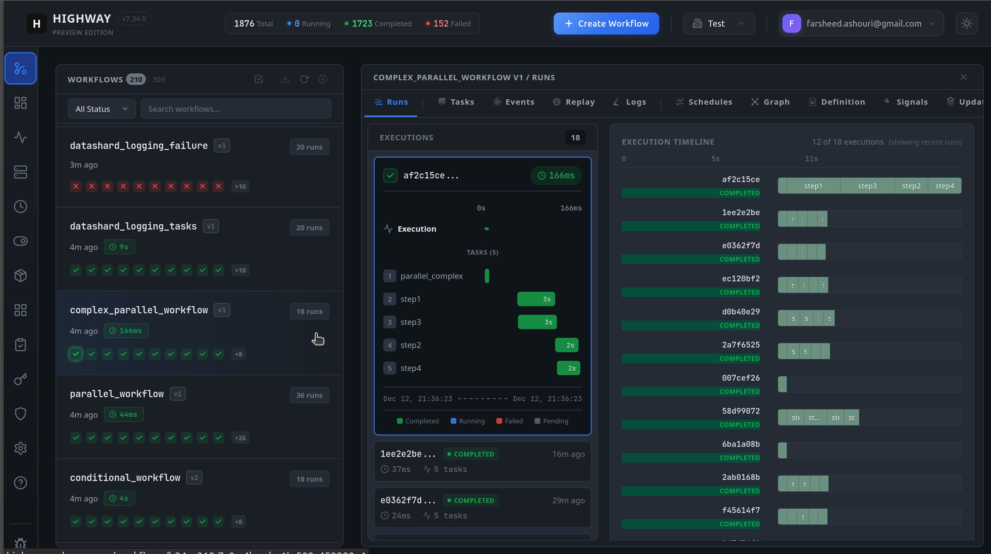Type in the Search workflows field
Image resolution: width=991 pixels, height=554 pixels.
(x=236, y=109)
